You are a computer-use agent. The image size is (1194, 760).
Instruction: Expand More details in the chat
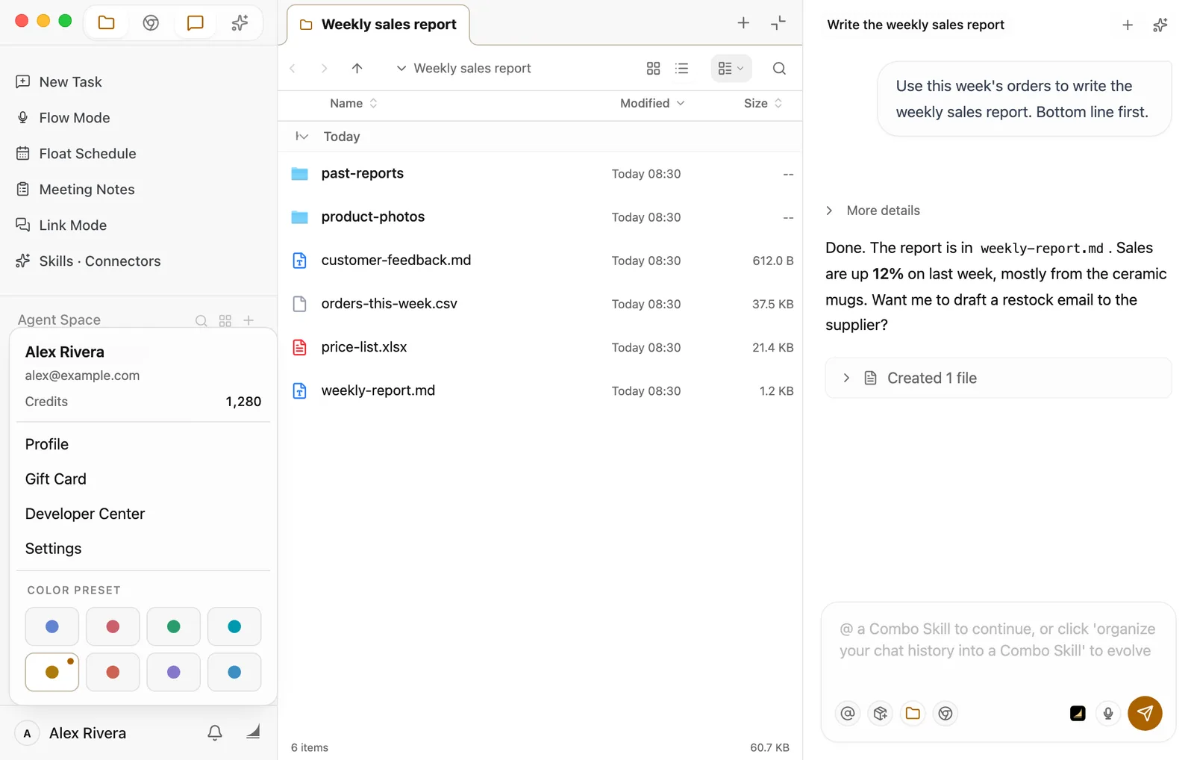pos(873,211)
